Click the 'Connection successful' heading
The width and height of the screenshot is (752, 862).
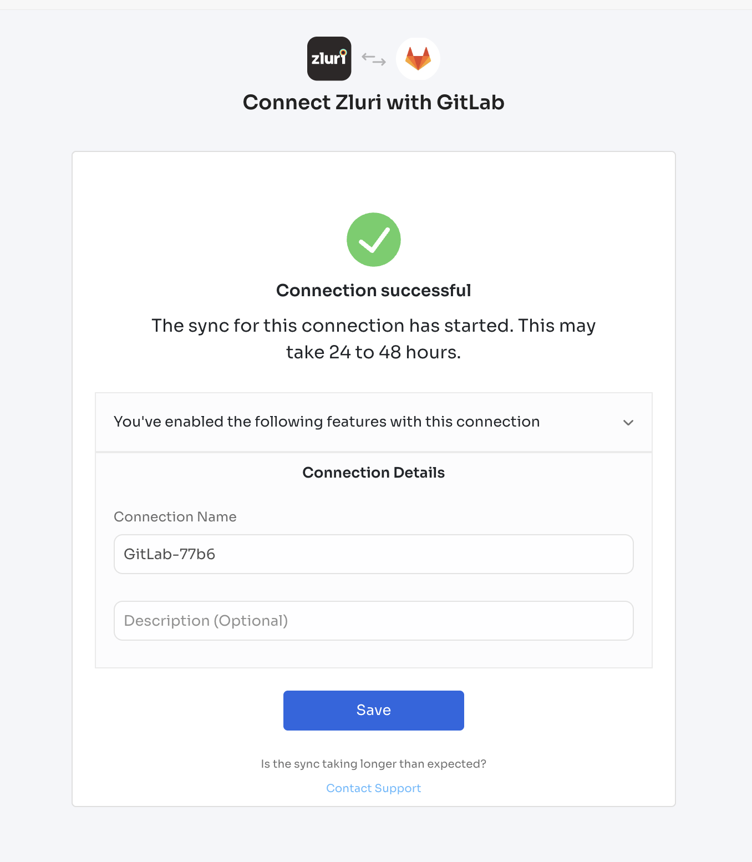click(374, 290)
